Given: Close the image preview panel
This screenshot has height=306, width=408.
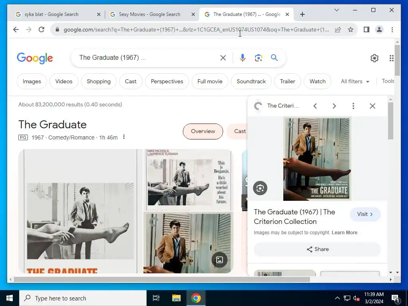Looking at the screenshot, I should point(373,106).
